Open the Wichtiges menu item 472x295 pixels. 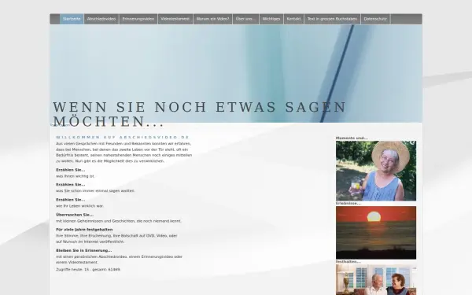pos(271,19)
